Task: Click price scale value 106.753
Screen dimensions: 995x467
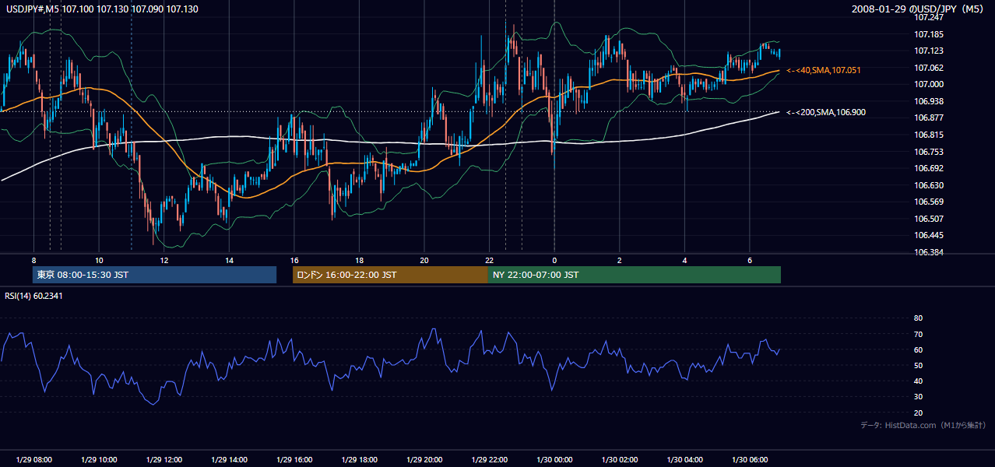Action: pyautogui.click(x=928, y=152)
